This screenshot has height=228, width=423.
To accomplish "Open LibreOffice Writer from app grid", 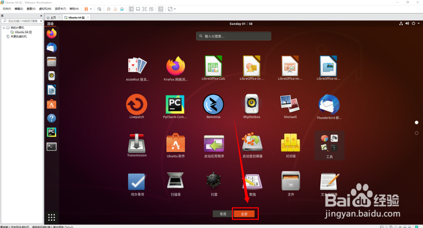I will coord(328,68).
